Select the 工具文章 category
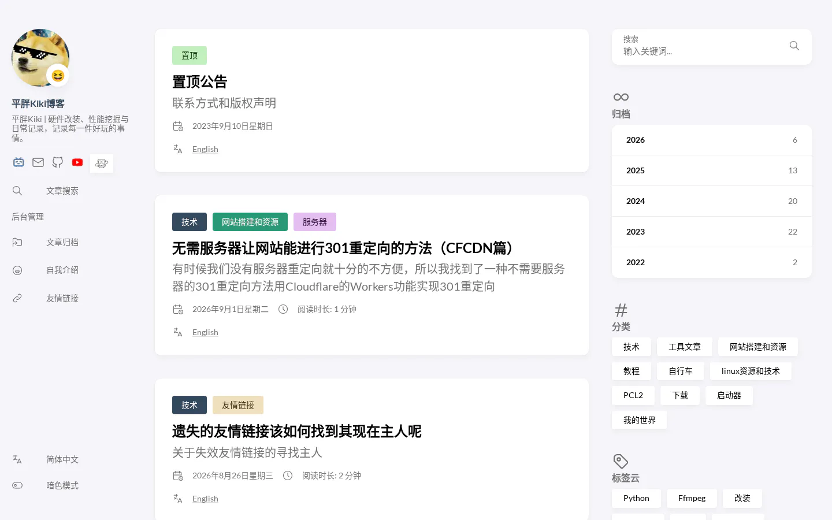The width and height of the screenshot is (832, 520). pos(685,347)
